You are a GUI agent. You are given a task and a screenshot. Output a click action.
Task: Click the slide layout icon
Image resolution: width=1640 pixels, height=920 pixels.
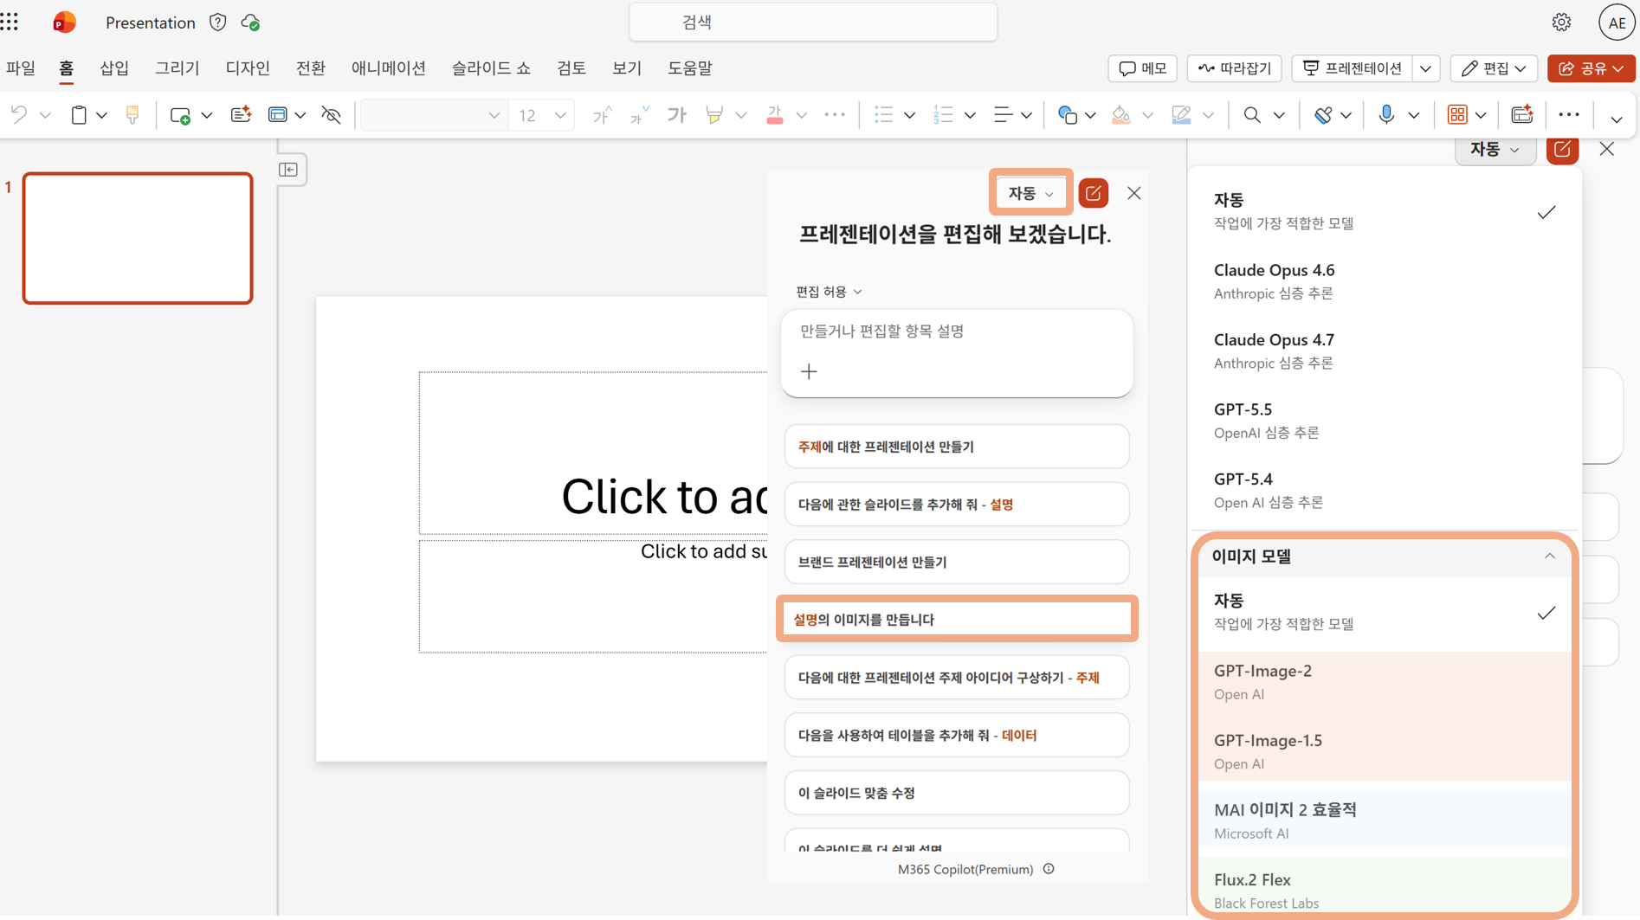click(277, 114)
